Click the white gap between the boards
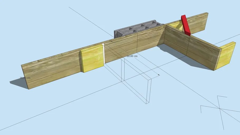This screenshot has width=240, height=135. coord(104,54)
